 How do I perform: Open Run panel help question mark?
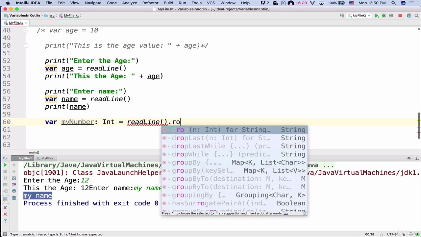pos(5,221)
